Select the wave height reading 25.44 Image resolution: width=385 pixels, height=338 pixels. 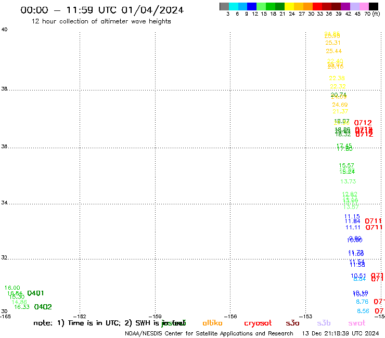point(333,51)
